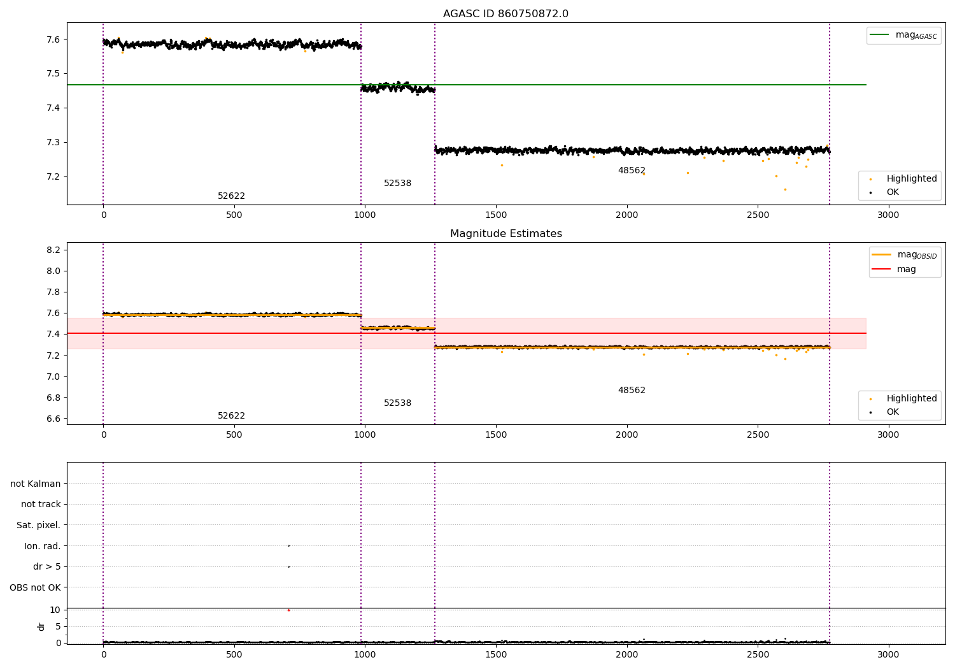Click the red "mag" legend entry
The width and height of the screenshot is (955, 669).
pos(895,270)
